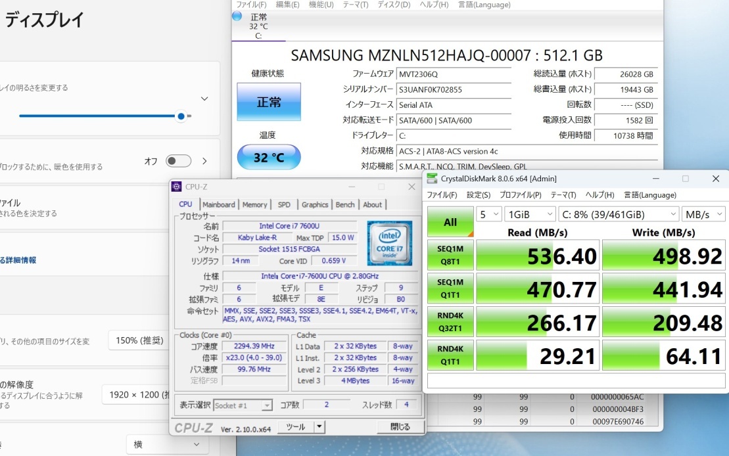729x456 pixels.
Task: Click the brightness slider handle
Action: click(x=181, y=116)
